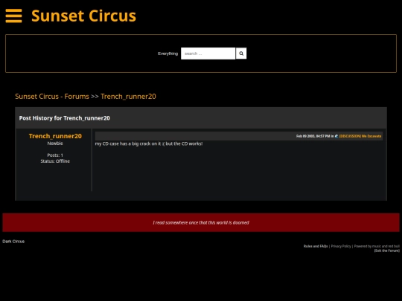Screen dimensions: 402x301
Task: Click the Feb 09 post timestamp
Action: [x=313, y=136]
